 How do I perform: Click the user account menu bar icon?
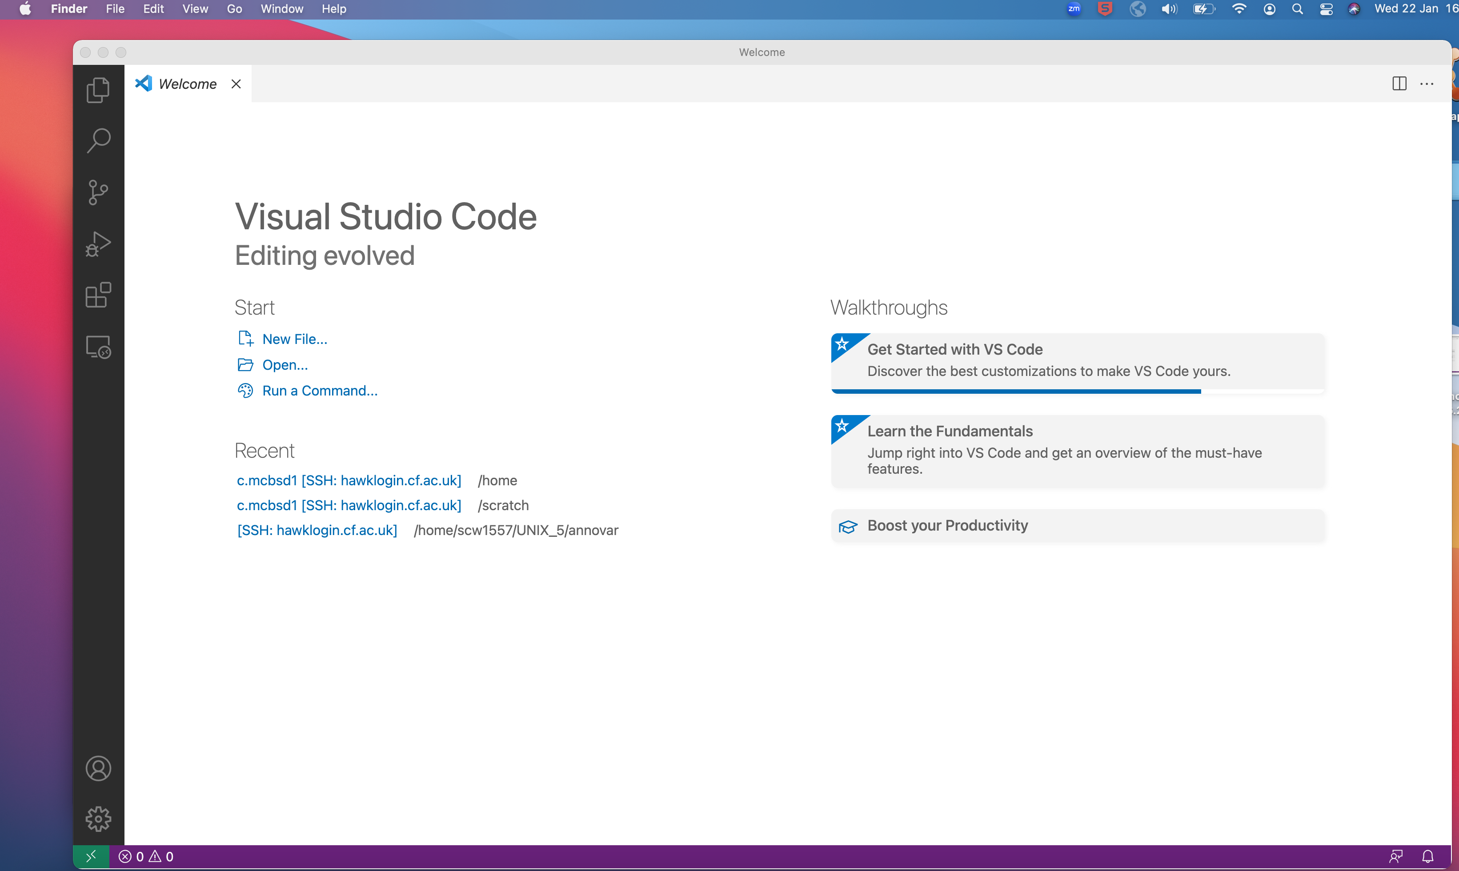click(x=1269, y=9)
